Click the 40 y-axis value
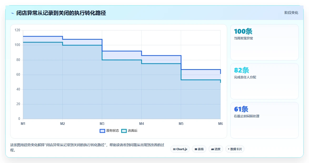The height and width of the screenshot is (163, 309). point(18,89)
